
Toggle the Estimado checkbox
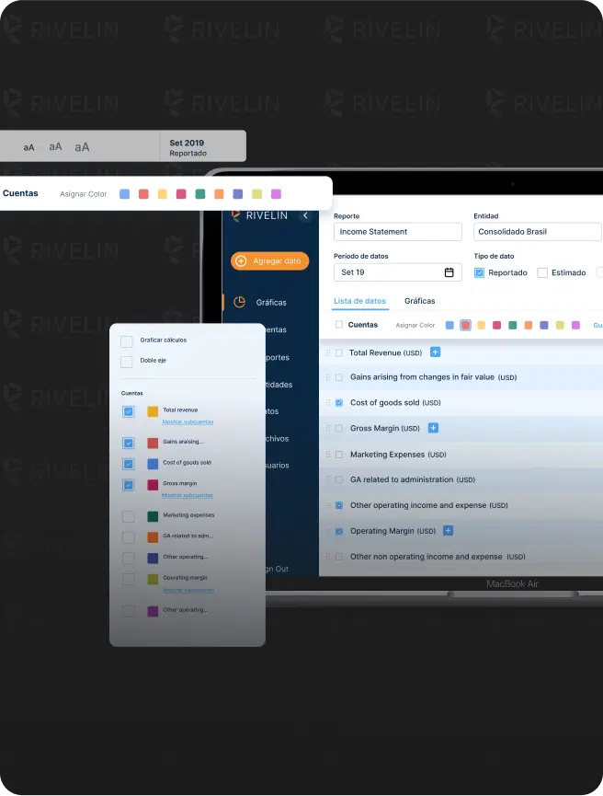coord(542,272)
